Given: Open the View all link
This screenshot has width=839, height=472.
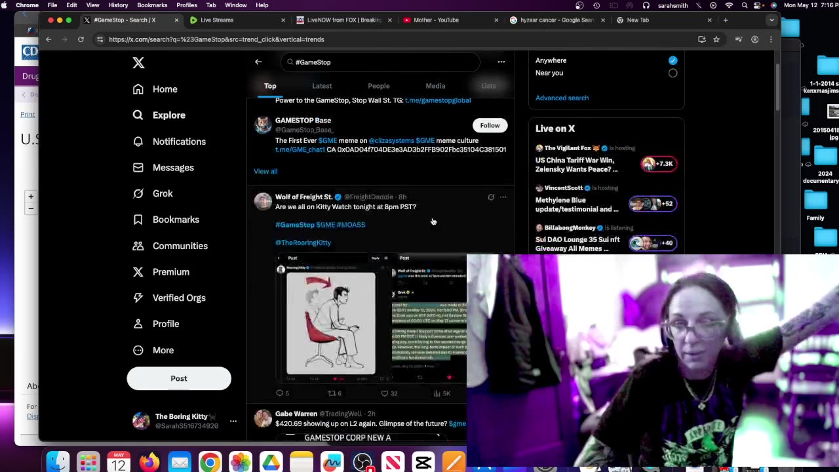Looking at the screenshot, I should tap(265, 171).
